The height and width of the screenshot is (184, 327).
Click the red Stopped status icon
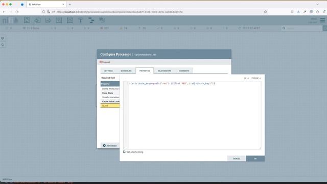click(x=101, y=62)
